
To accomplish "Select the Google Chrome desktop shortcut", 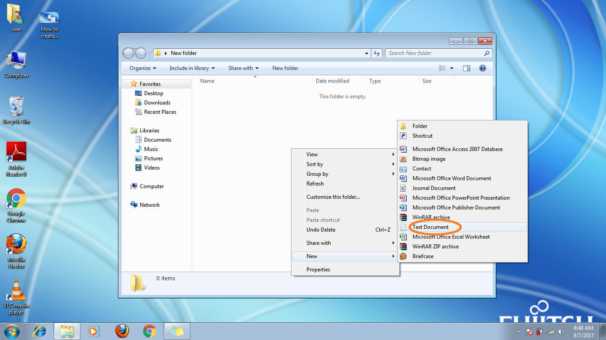I will click(x=16, y=206).
